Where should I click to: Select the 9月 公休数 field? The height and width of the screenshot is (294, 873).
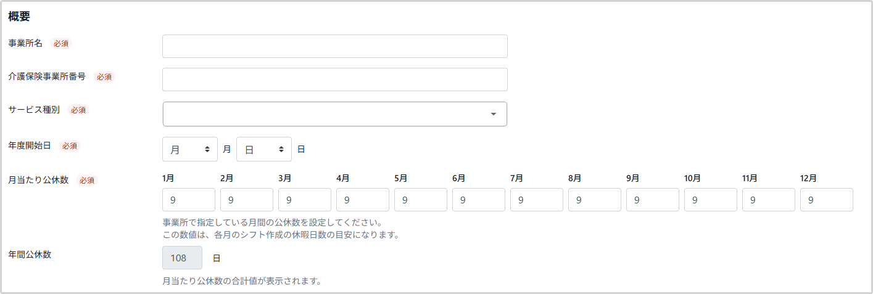click(653, 200)
